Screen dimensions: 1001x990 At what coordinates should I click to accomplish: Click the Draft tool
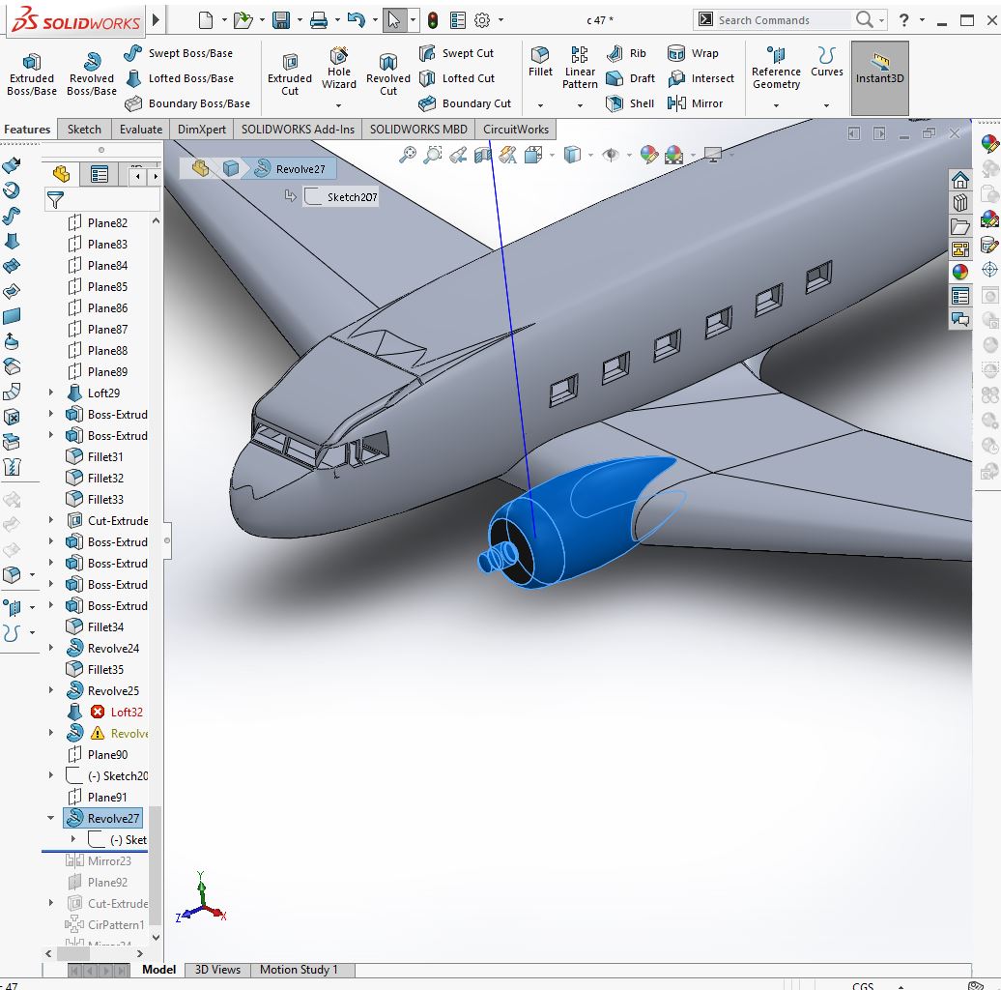click(630, 78)
